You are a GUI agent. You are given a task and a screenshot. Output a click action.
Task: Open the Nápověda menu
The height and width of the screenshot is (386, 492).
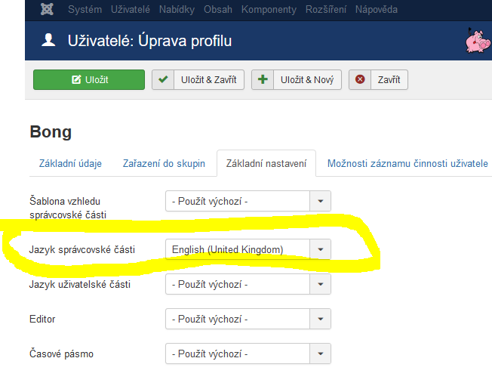[377, 9]
